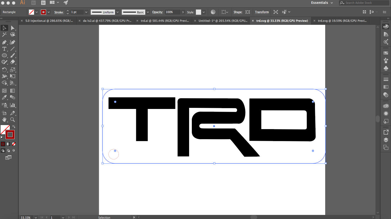Select the Shape Builder tool

click(4, 83)
